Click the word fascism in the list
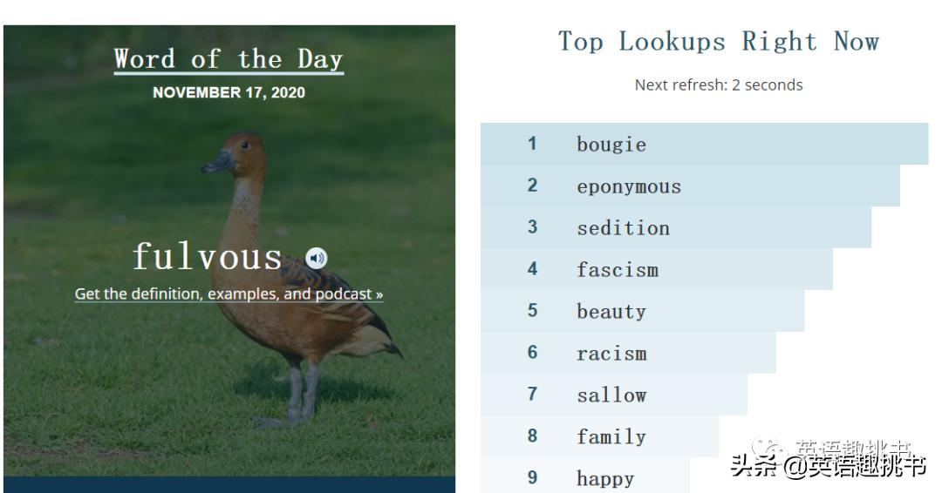This screenshot has width=942, height=493. [x=617, y=270]
